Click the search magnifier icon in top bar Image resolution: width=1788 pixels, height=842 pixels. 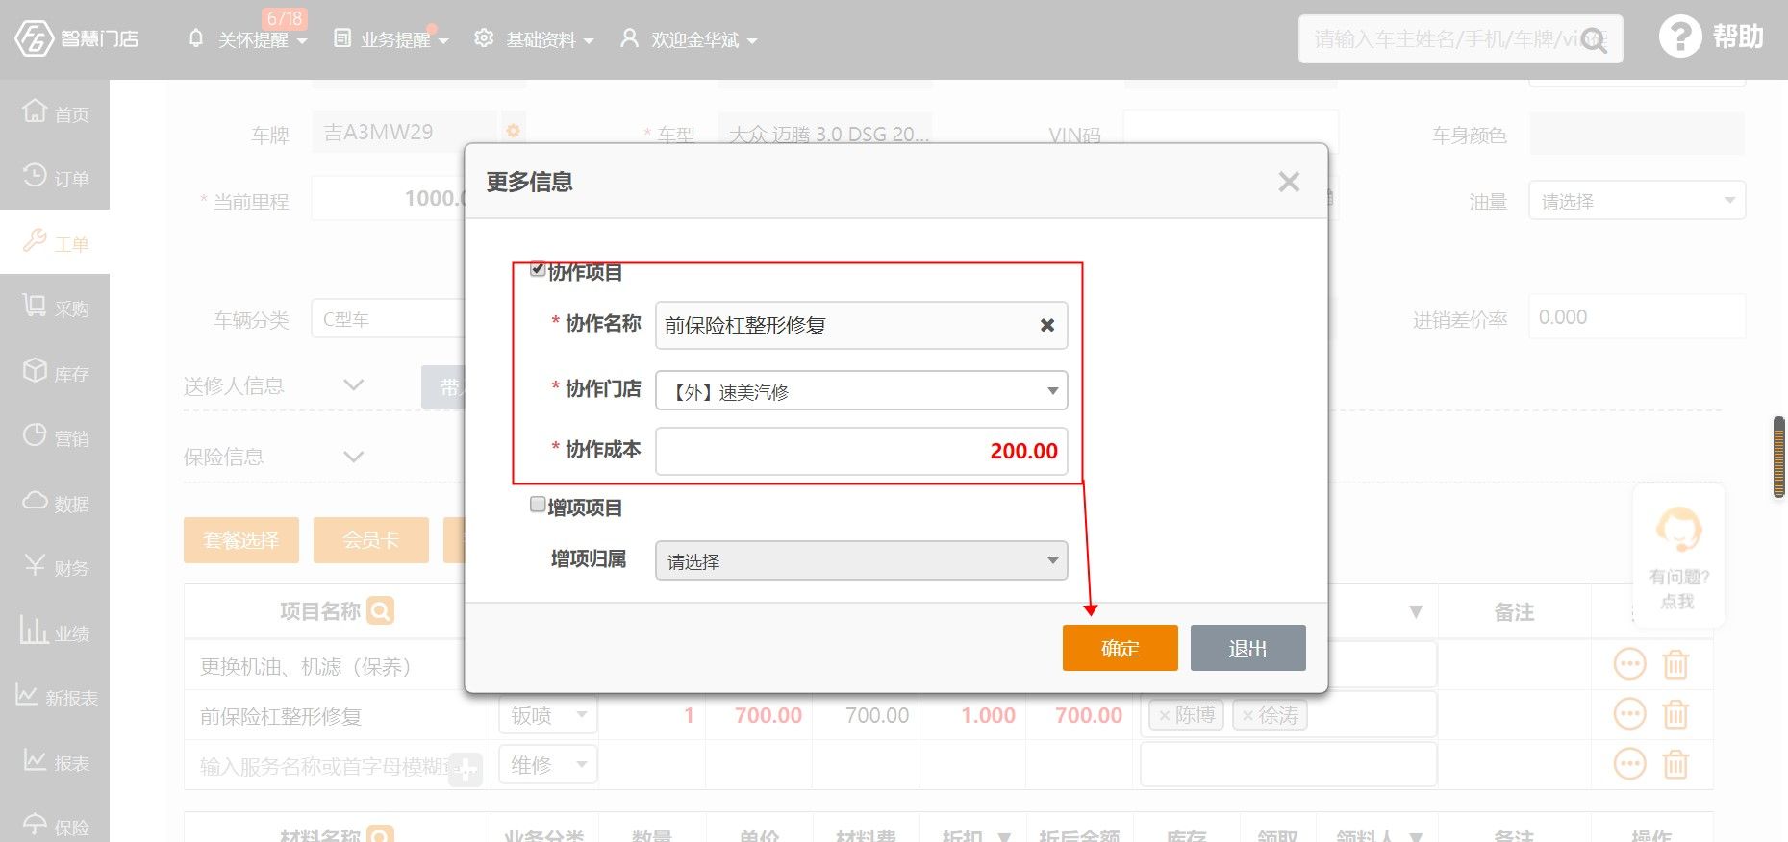coord(1594,40)
